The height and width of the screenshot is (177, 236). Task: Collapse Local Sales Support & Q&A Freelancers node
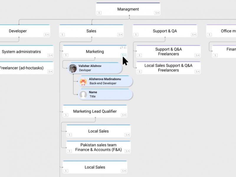coord(197,71)
